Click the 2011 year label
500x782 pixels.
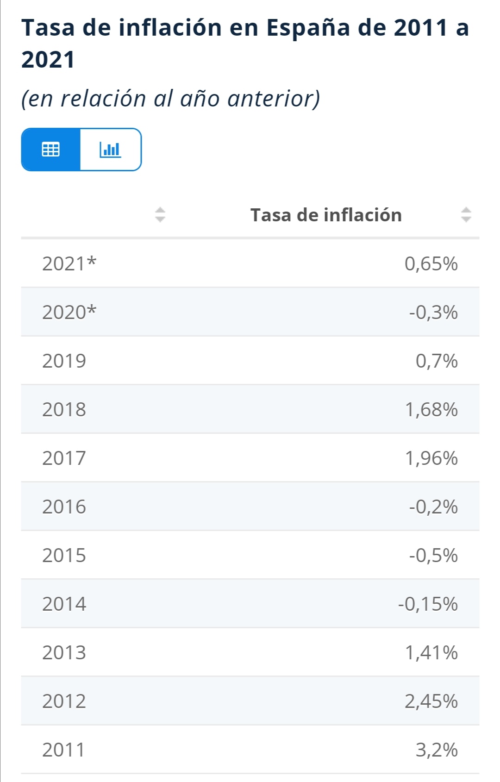coord(64,750)
